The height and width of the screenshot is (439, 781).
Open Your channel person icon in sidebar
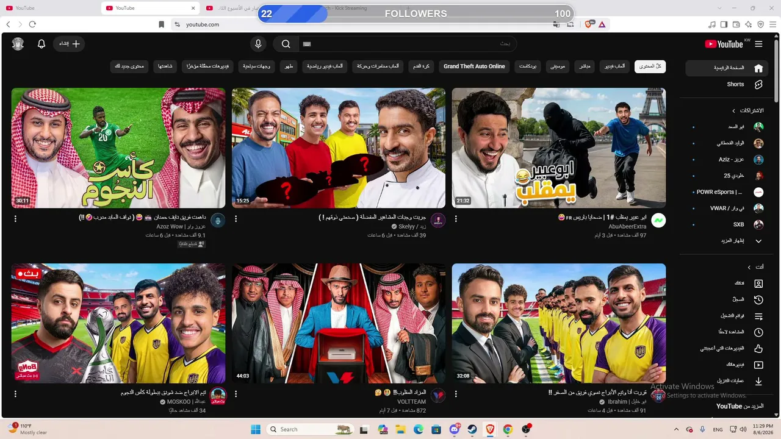pos(758,284)
